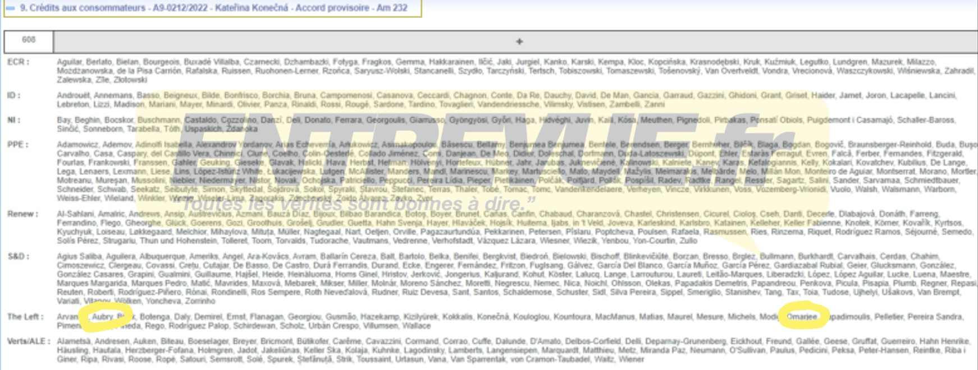Select the 608 vote count cell
The width and height of the screenshot is (978, 370).
click(29, 40)
